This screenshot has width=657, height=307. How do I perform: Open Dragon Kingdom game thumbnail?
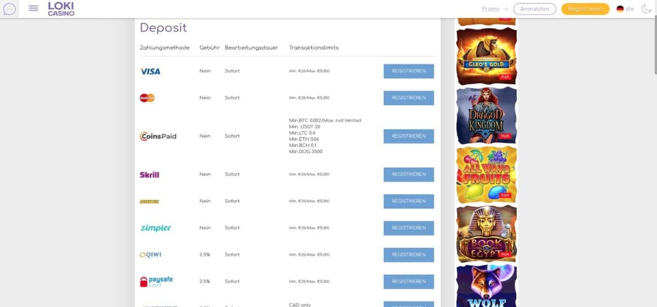(x=487, y=115)
